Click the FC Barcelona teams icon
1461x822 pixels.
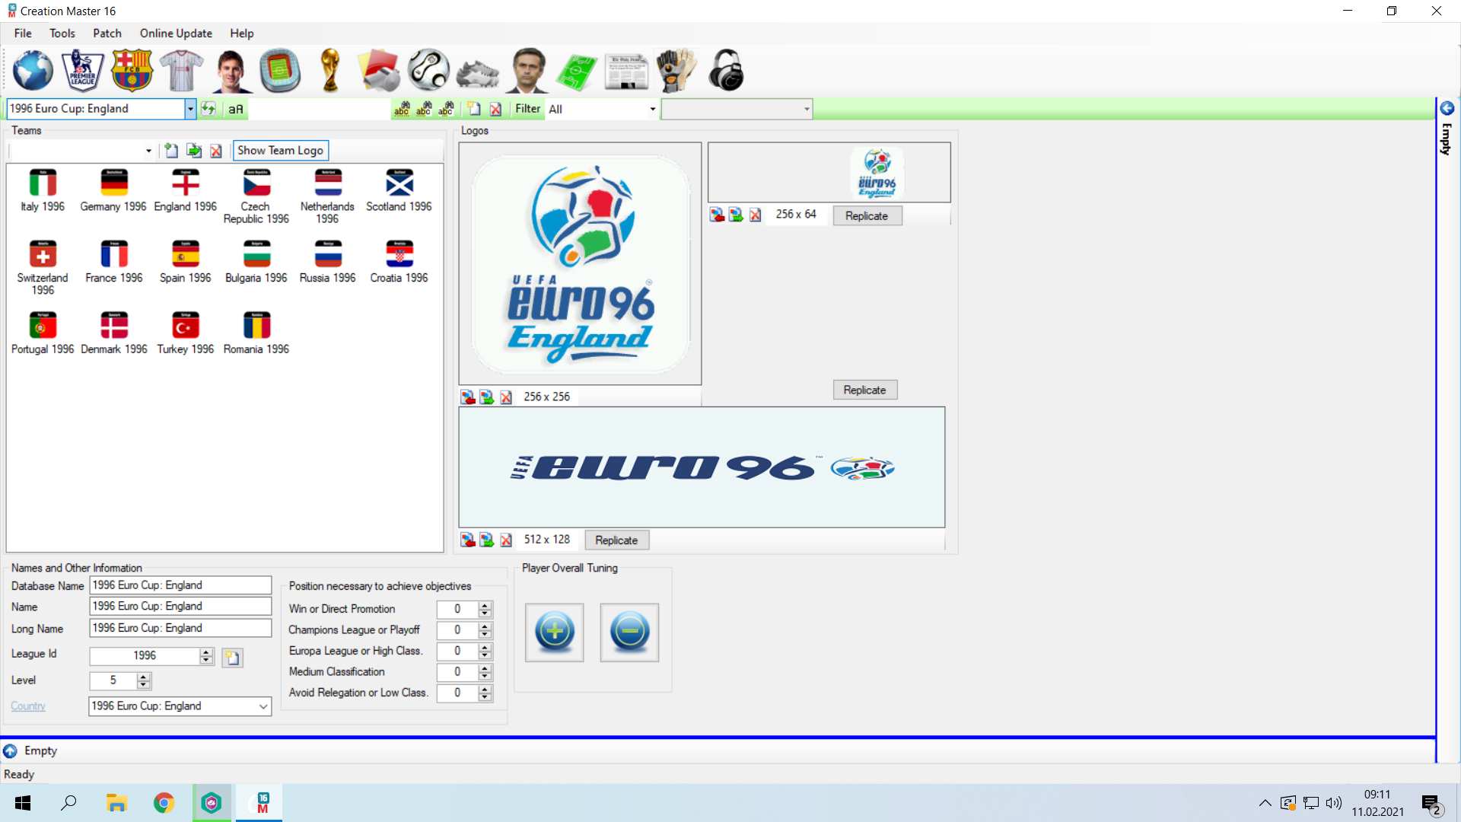132,71
